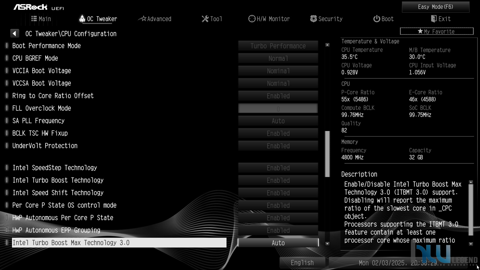
Task: Click the FLL Overclock Mode value field
Action: tap(278, 108)
